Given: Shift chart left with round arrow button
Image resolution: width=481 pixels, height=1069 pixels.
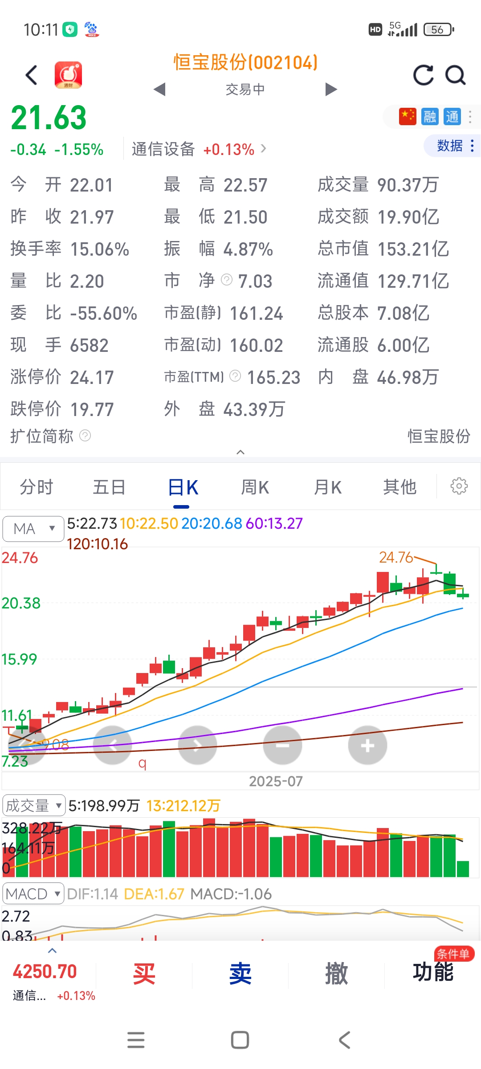Looking at the screenshot, I should (x=113, y=745).
